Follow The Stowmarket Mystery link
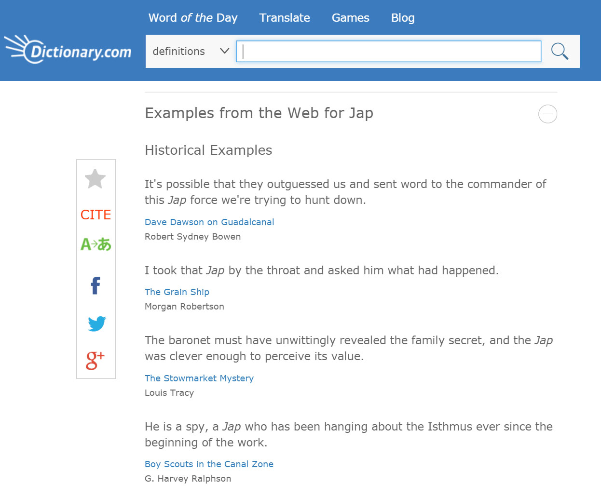The width and height of the screenshot is (601, 498). 199,378
